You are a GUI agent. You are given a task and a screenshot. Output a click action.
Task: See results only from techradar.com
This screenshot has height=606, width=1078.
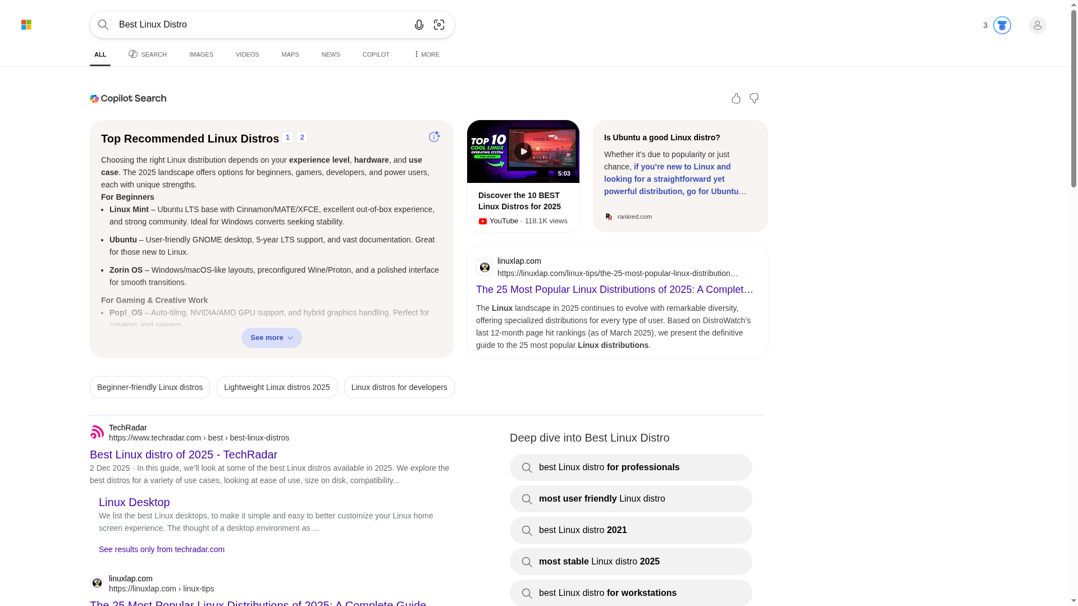[x=162, y=549]
